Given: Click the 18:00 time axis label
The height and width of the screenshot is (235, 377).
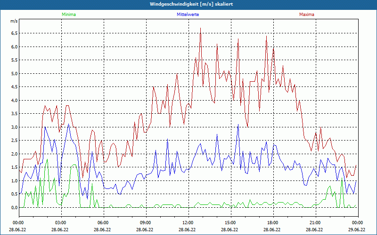Looking at the screenshot, I should 272,223.
